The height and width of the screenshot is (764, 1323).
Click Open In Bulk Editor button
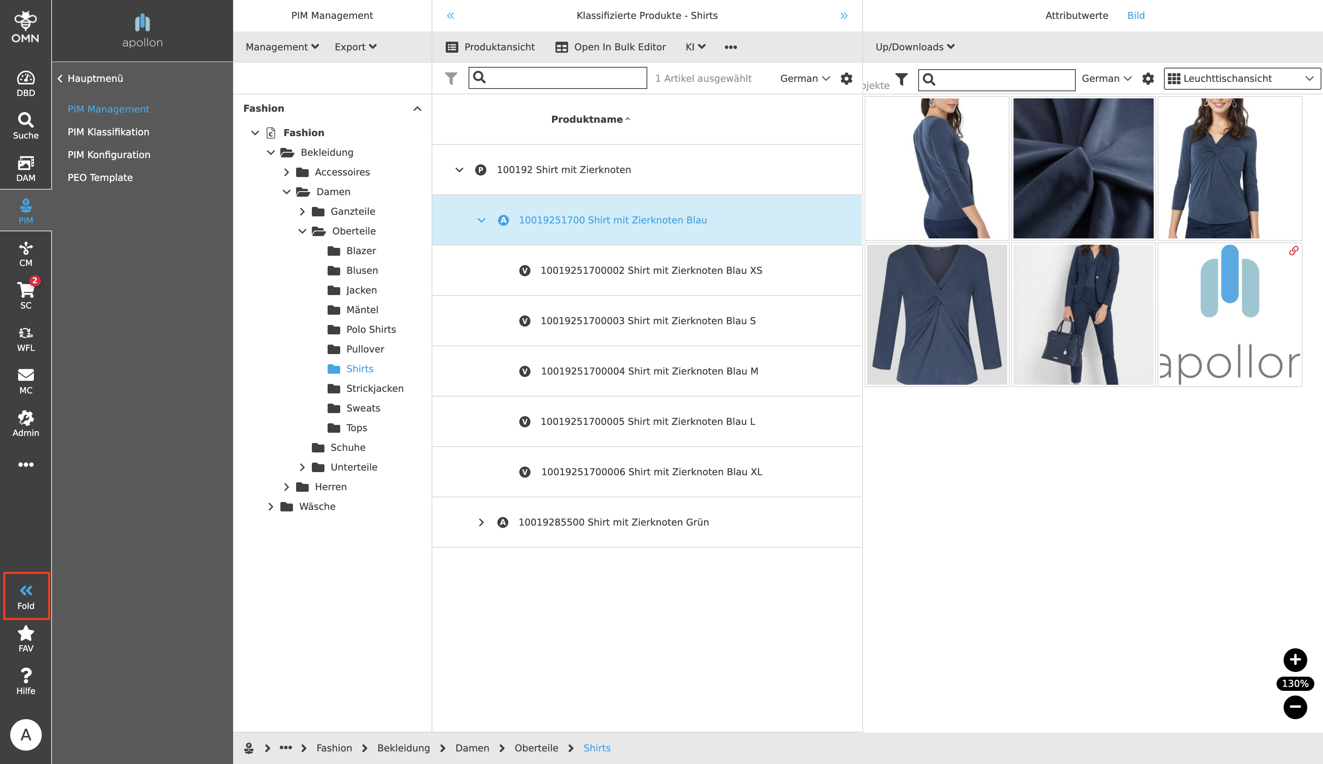(611, 47)
